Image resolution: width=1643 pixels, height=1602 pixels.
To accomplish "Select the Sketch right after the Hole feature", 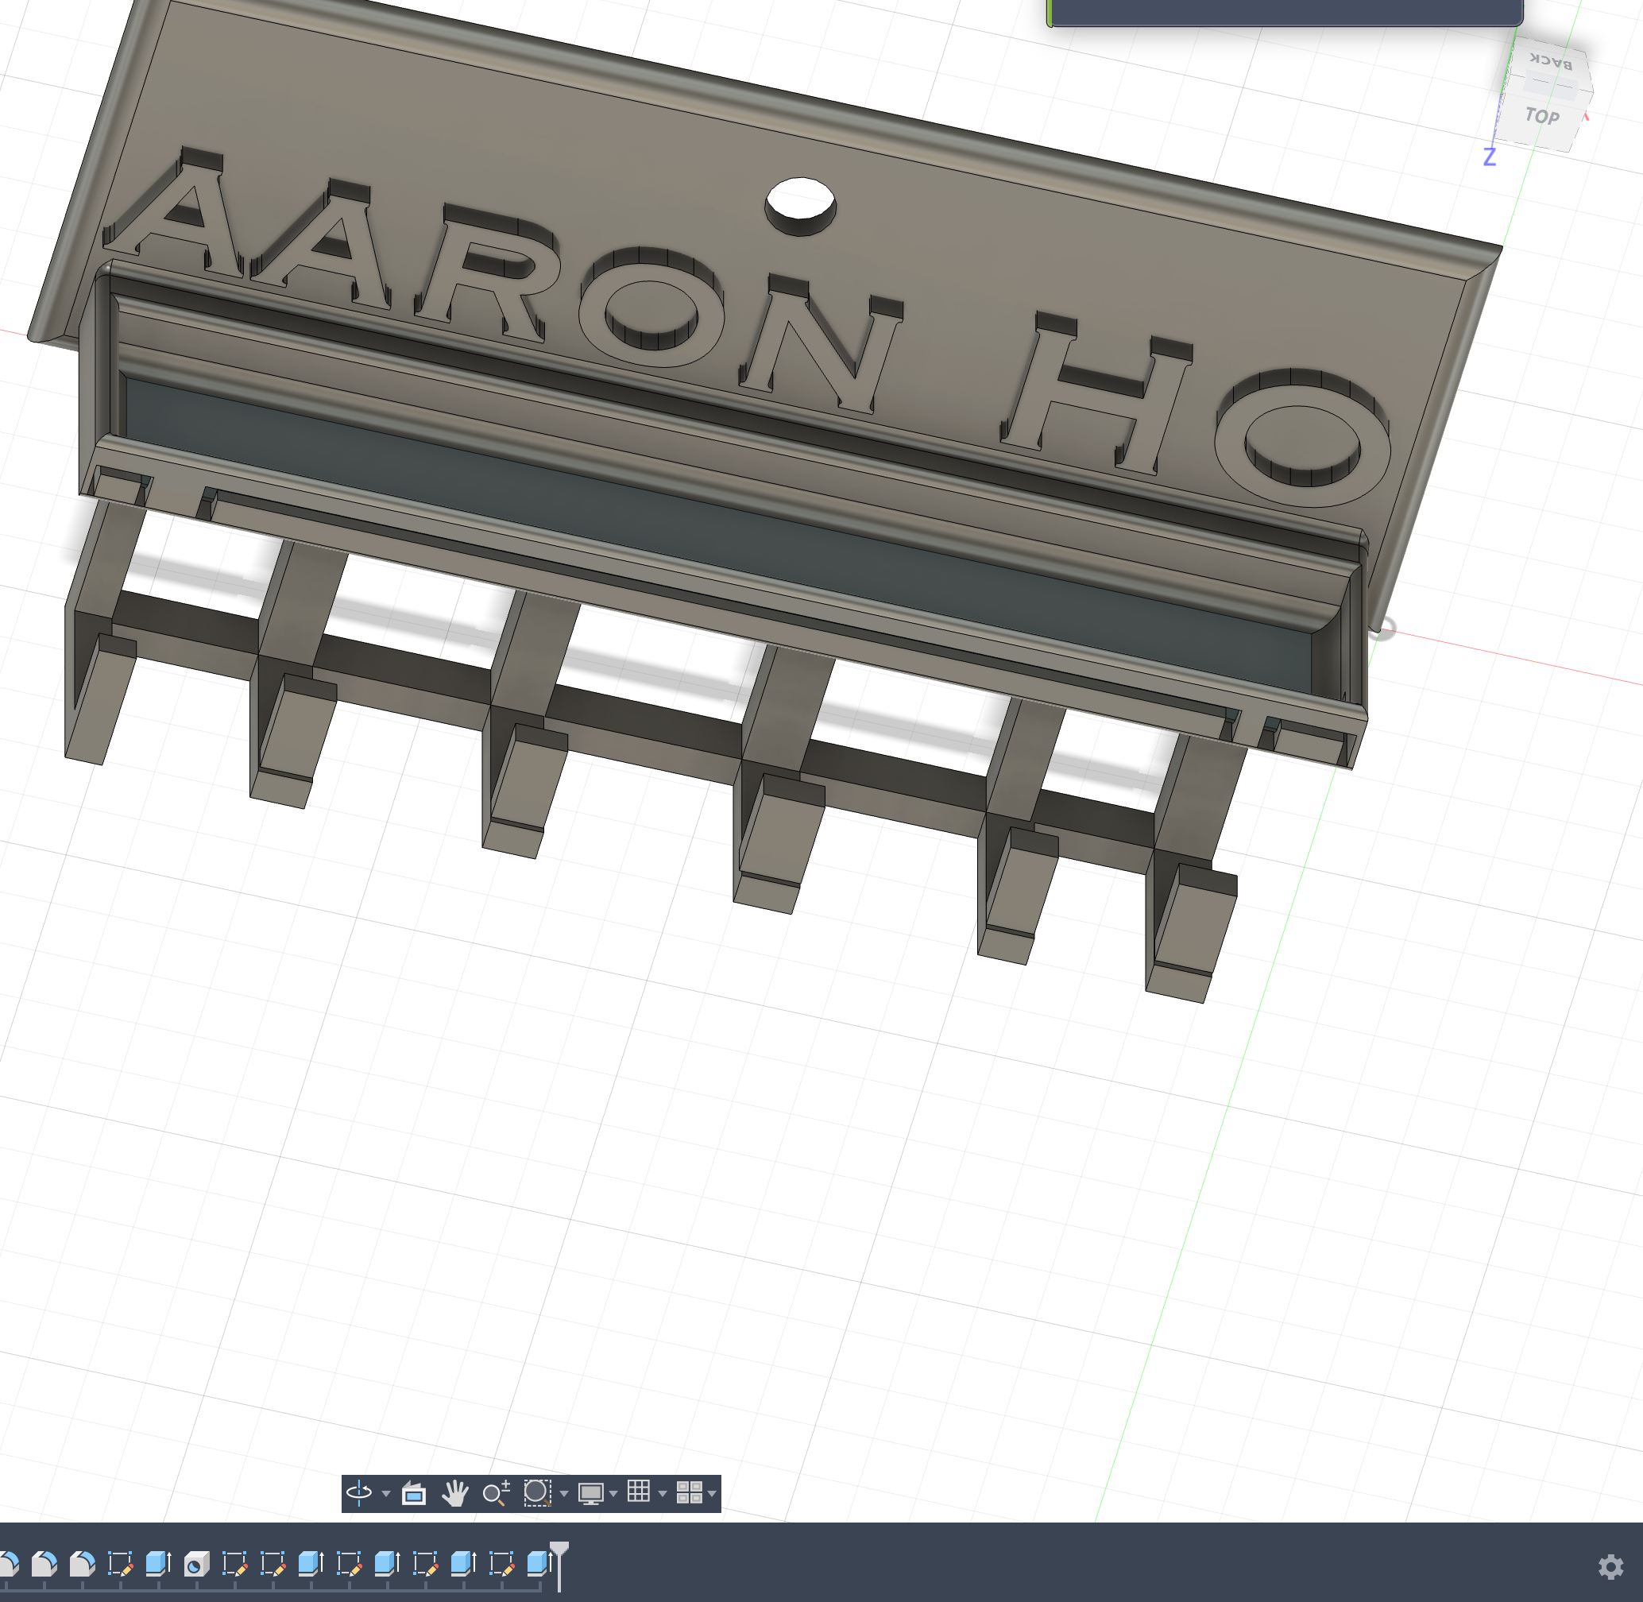I will pyautogui.click(x=234, y=1564).
